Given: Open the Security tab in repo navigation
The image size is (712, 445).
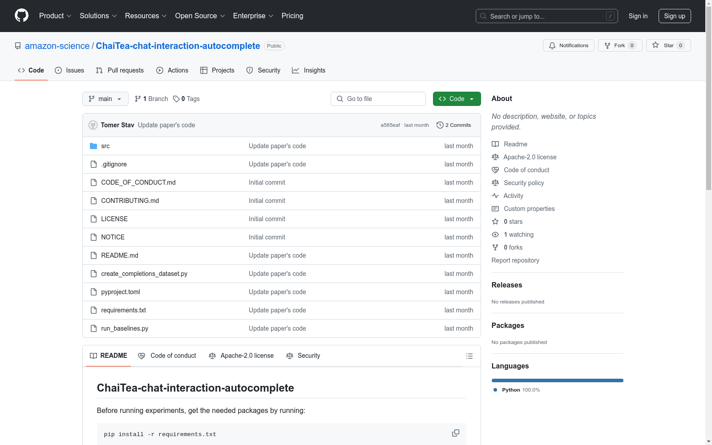Looking at the screenshot, I should point(263,70).
